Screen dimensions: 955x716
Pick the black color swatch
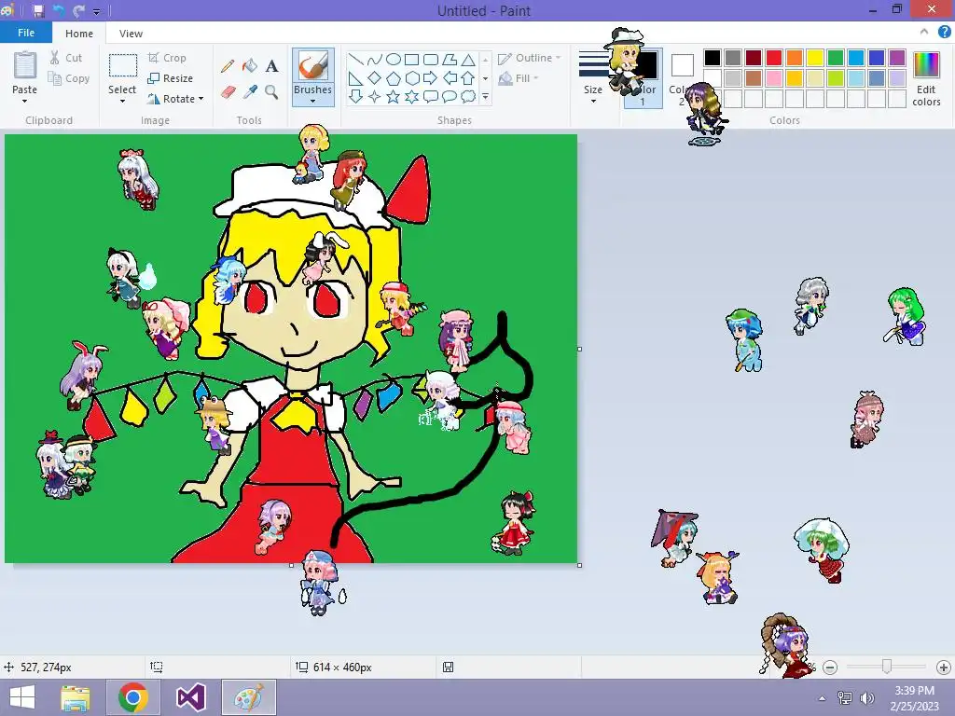point(713,58)
